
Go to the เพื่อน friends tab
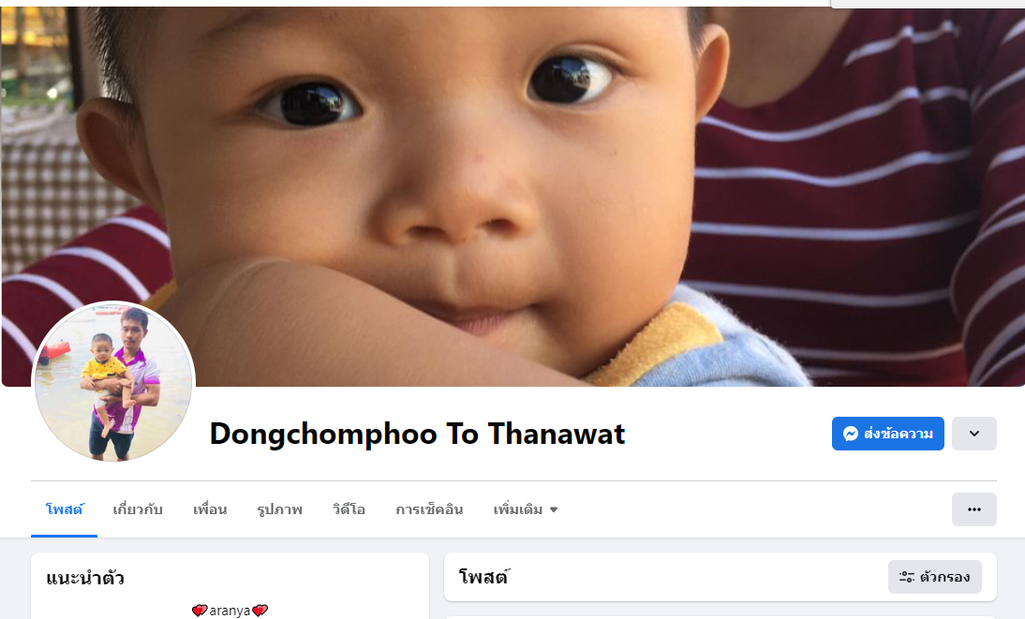(x=210, y=509)
